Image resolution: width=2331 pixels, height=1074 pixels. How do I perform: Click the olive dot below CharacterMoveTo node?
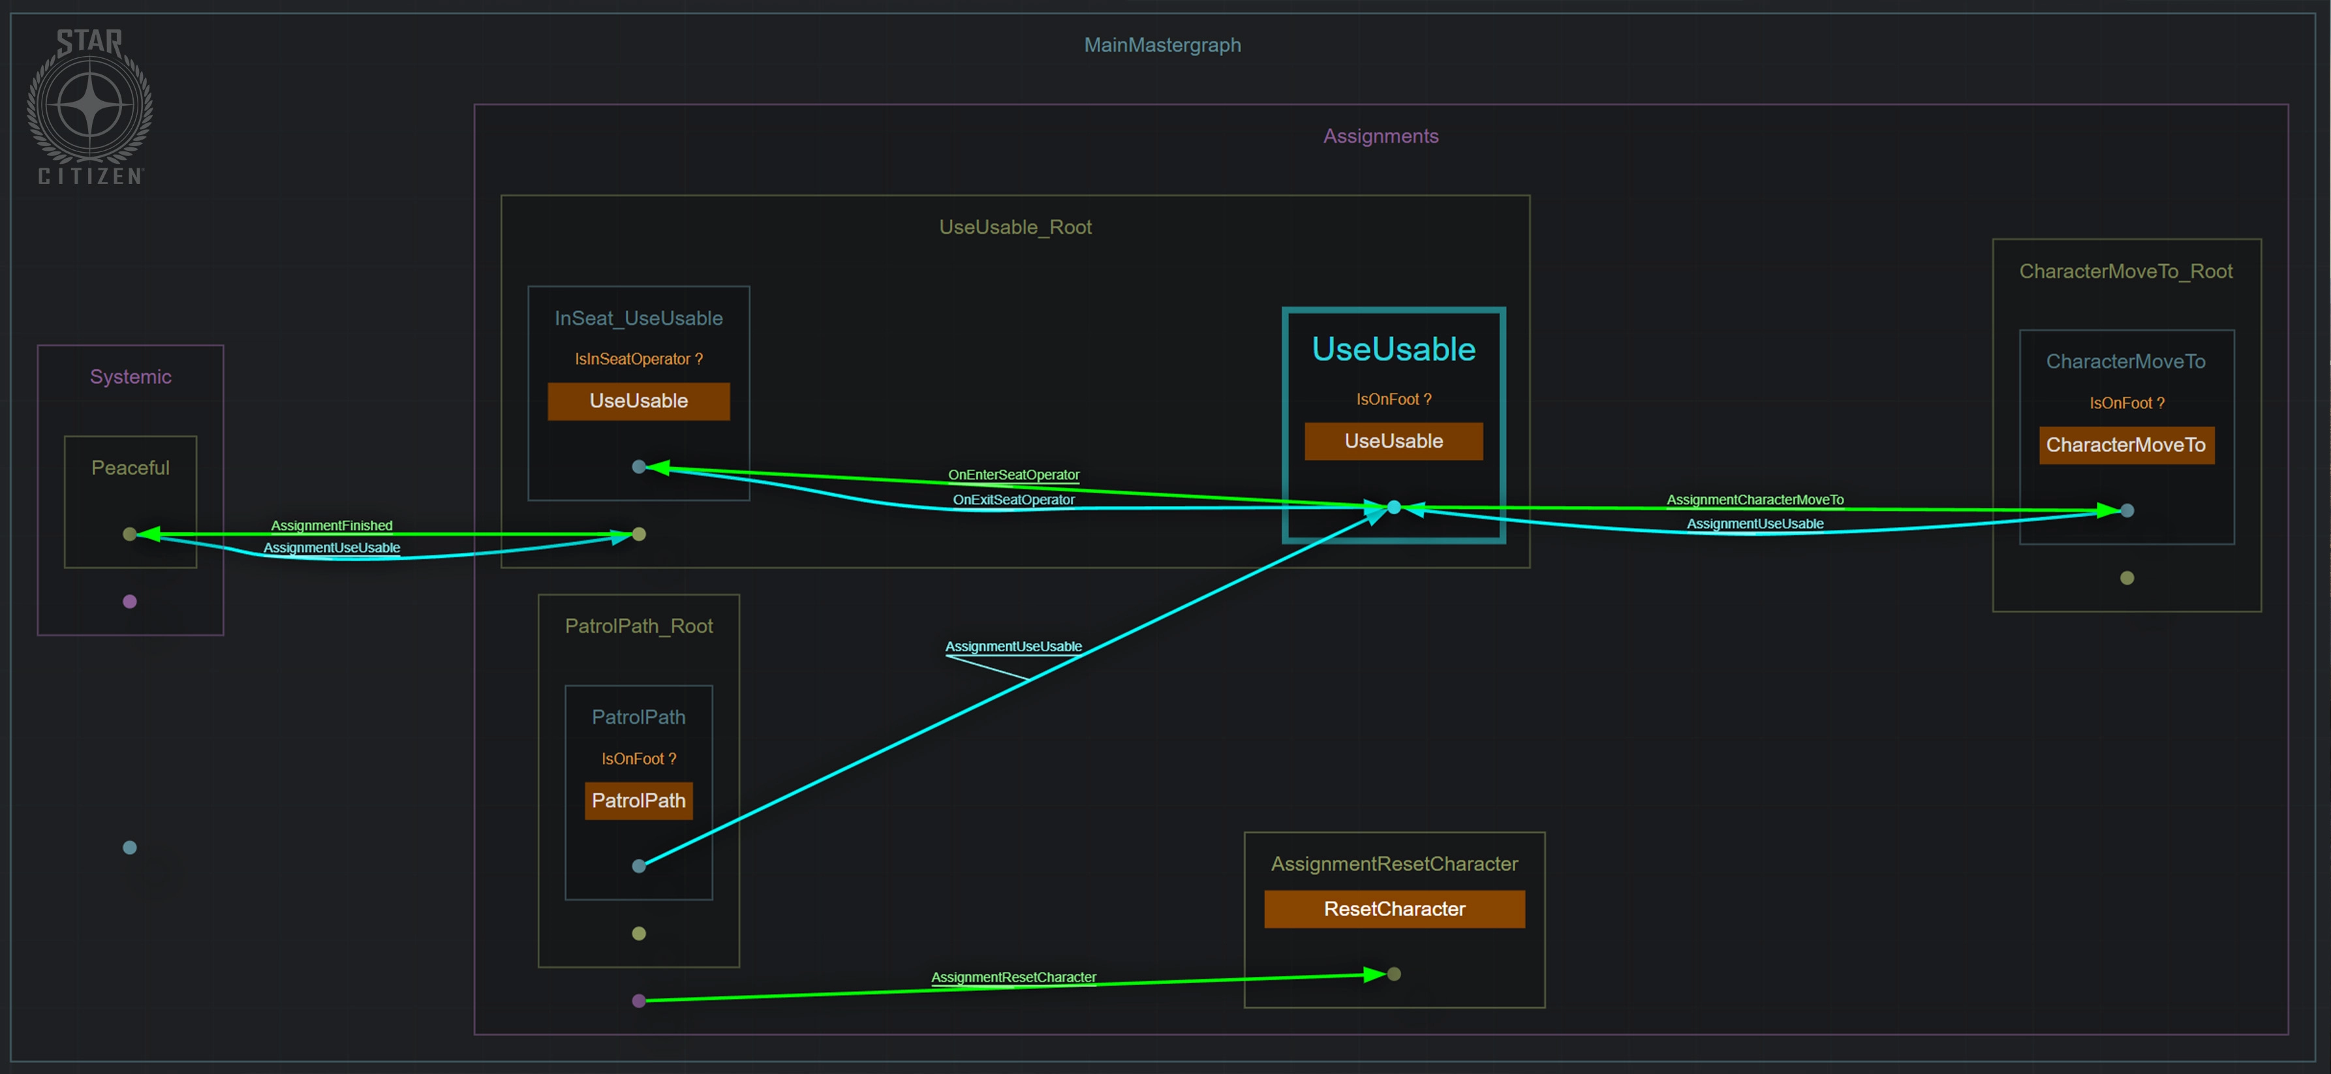(2127, 578)
